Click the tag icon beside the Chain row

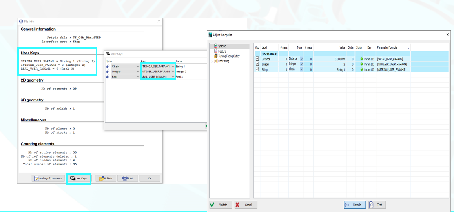pos(108,67)
